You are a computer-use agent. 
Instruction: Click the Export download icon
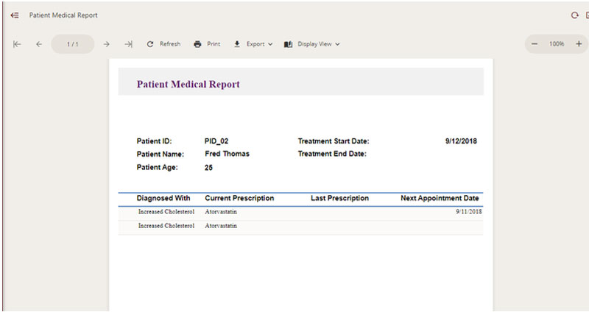pyautogui.click(x=237, y=44)
